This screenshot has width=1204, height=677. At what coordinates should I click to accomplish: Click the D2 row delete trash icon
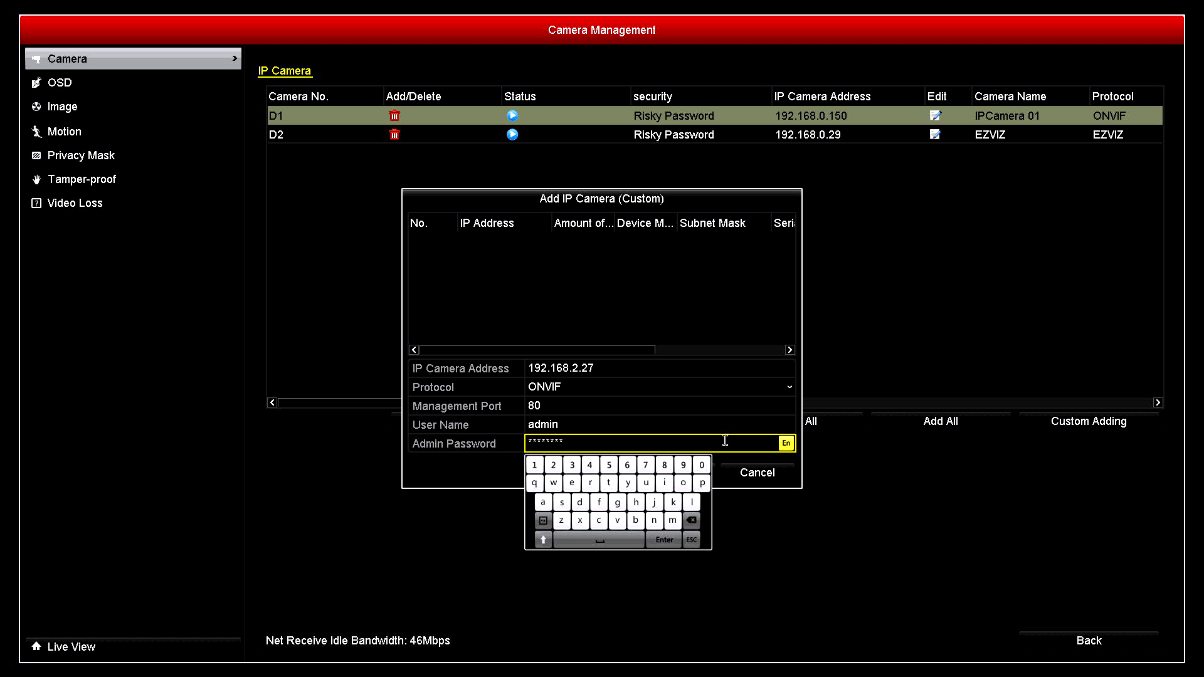click(394, 134)
